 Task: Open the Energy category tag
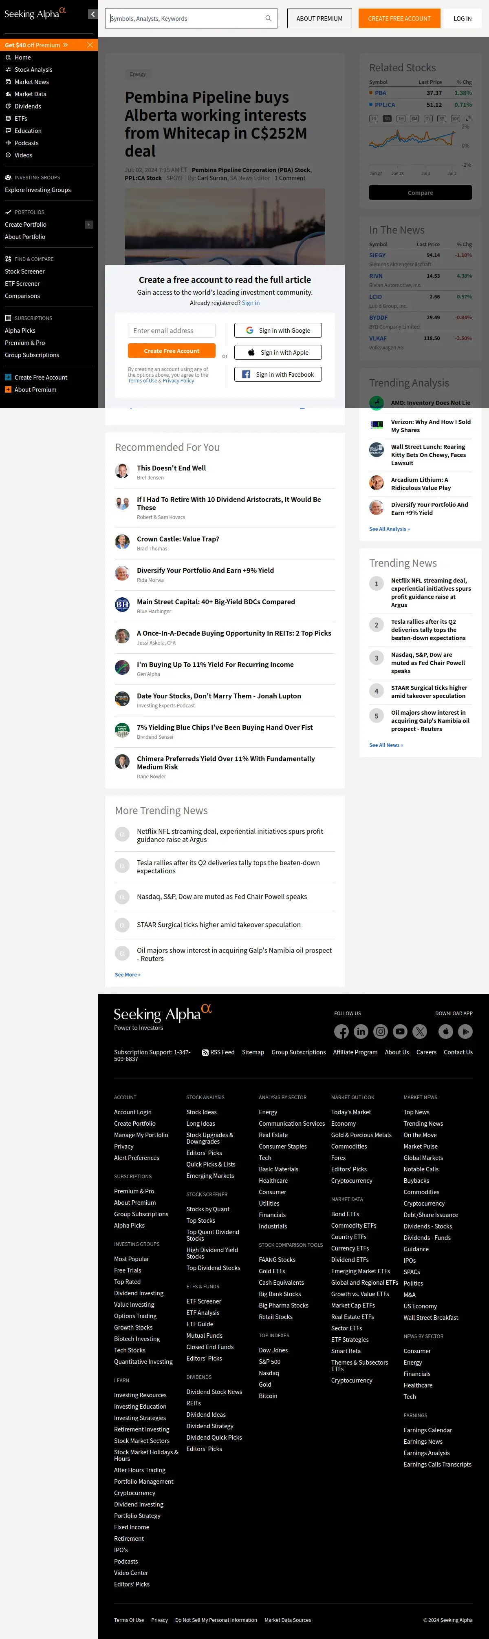138,74
